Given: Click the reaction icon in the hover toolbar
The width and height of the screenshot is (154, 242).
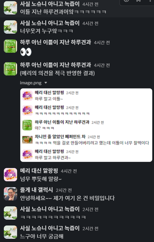Looking at the screenshot, I should coord(126,1).
